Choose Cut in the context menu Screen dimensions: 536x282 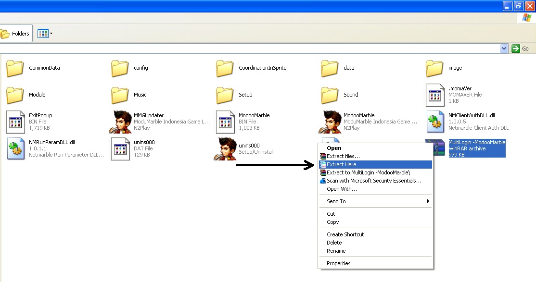(375, 214)
